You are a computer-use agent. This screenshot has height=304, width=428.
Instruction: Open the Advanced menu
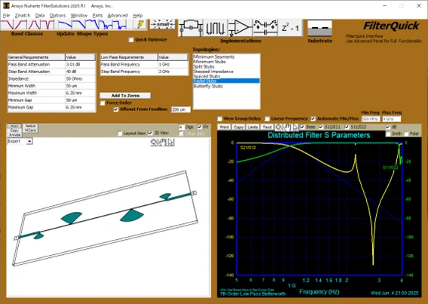click(117, 16)
